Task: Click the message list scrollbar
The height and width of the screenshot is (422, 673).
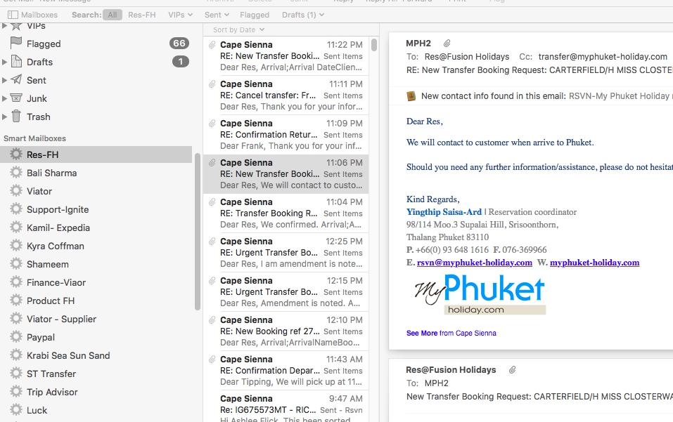Action: [x=374, y=44]
